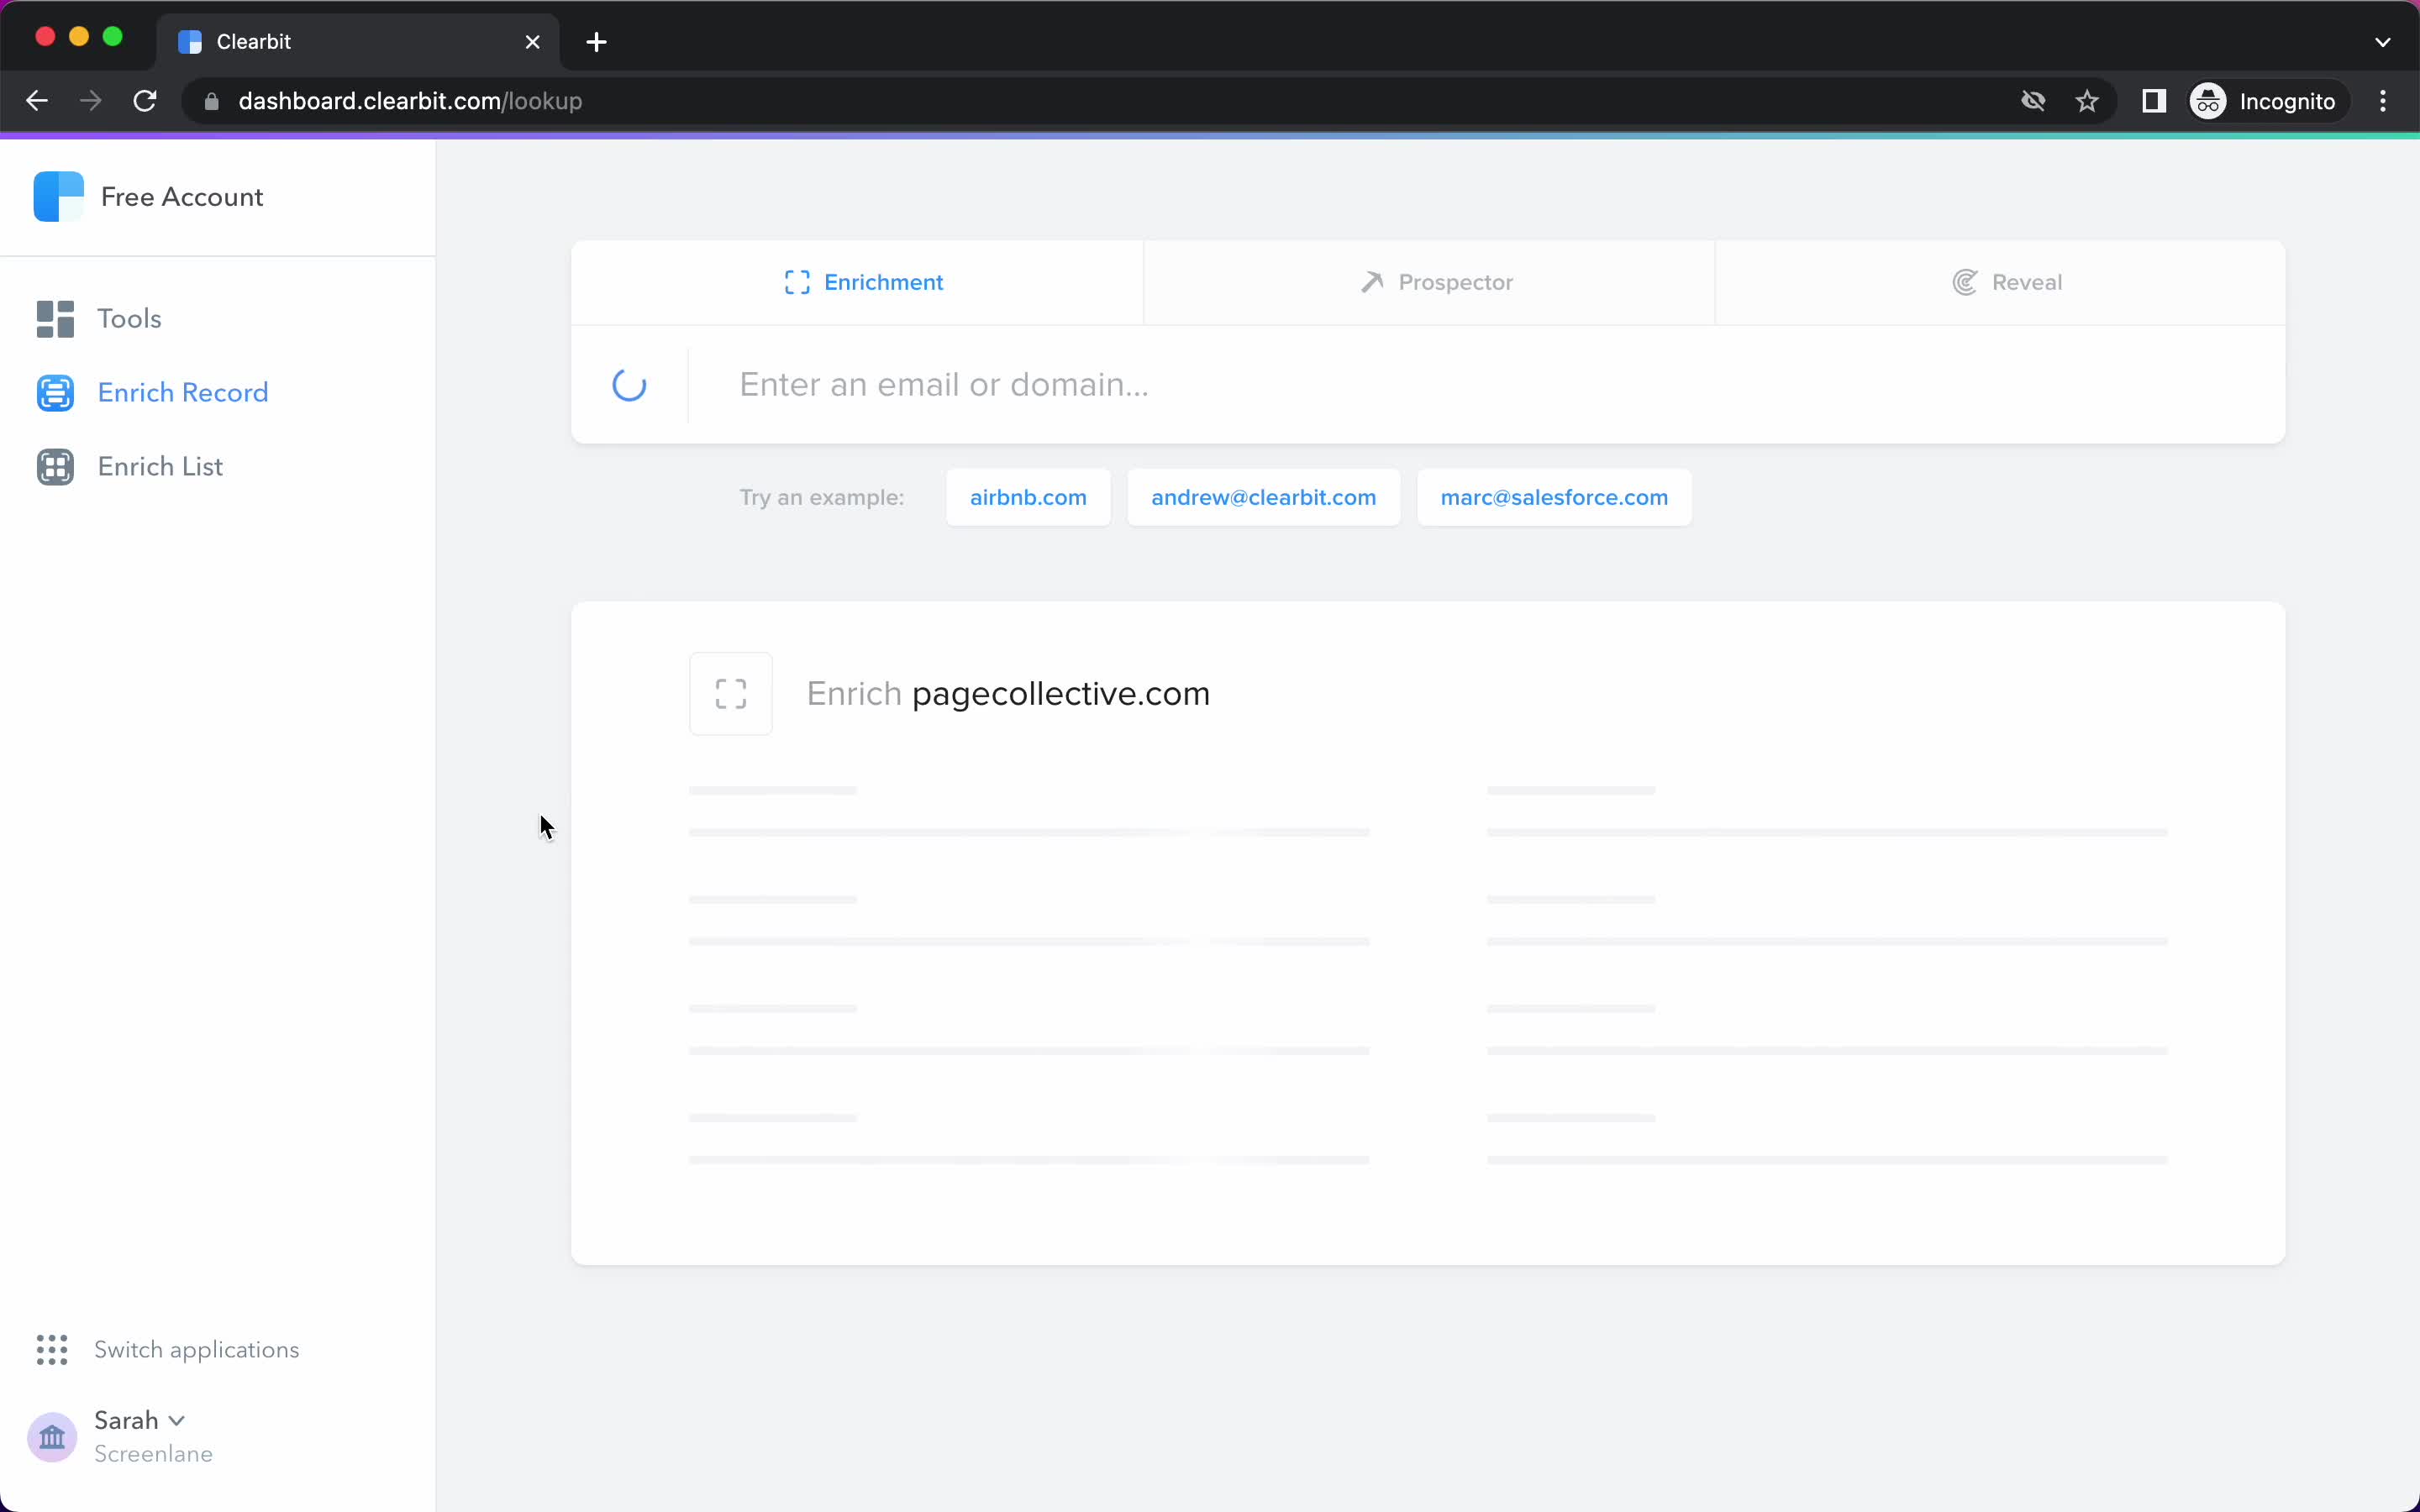Click the Incognito profile indicator
The image size is (2420, 1512).
point(2265,101)
